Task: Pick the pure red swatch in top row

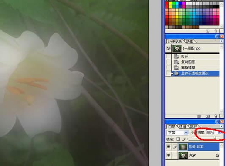Action: point(167,3)
